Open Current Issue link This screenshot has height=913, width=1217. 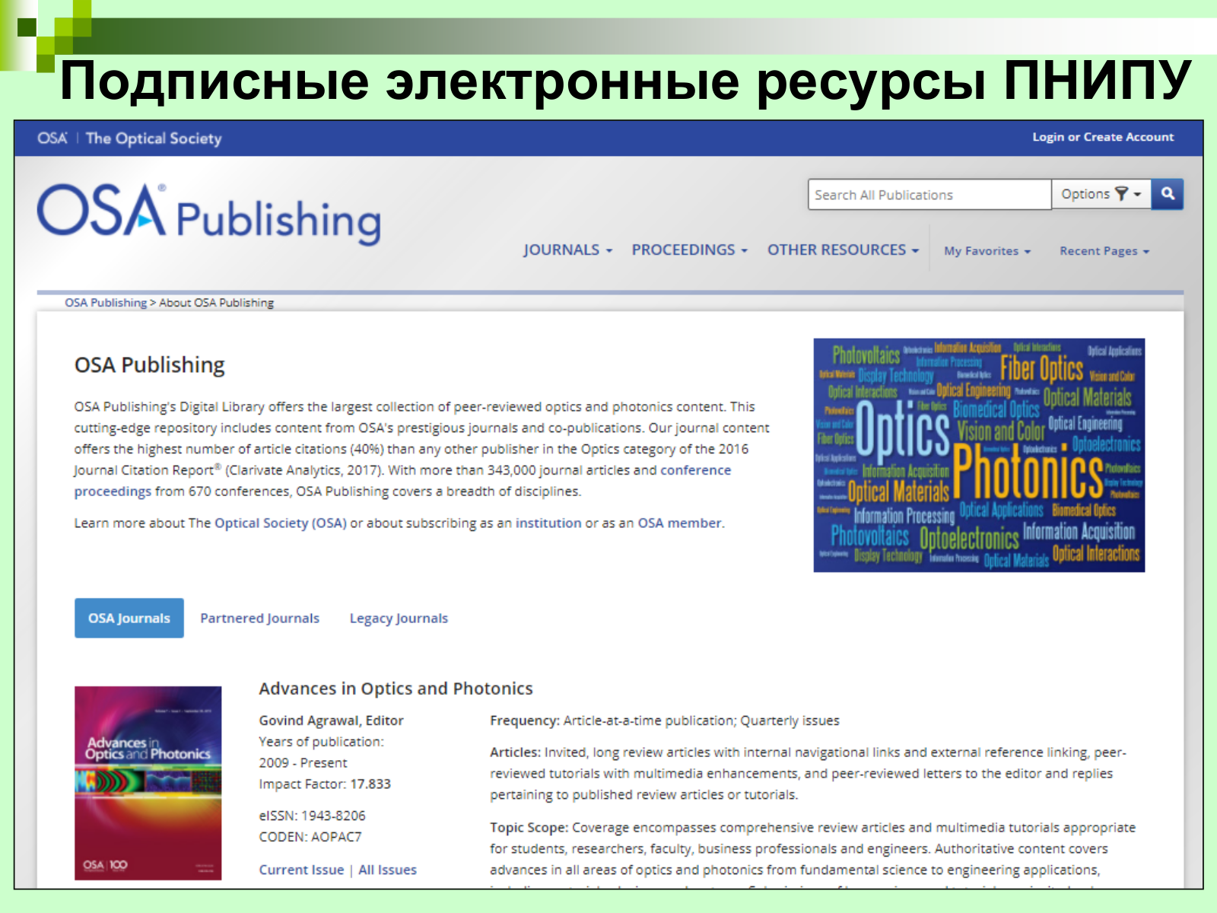pyautogui.click(x=301, y=870)
